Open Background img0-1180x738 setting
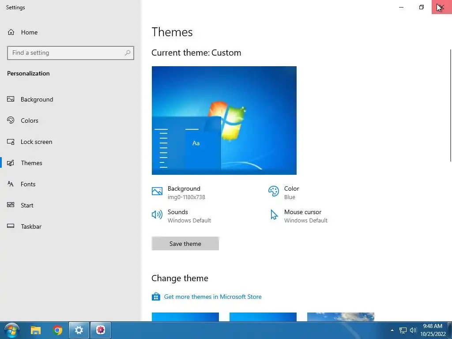Image resolution: width=452 pixels, height=339 pixels. coord(179,192)
